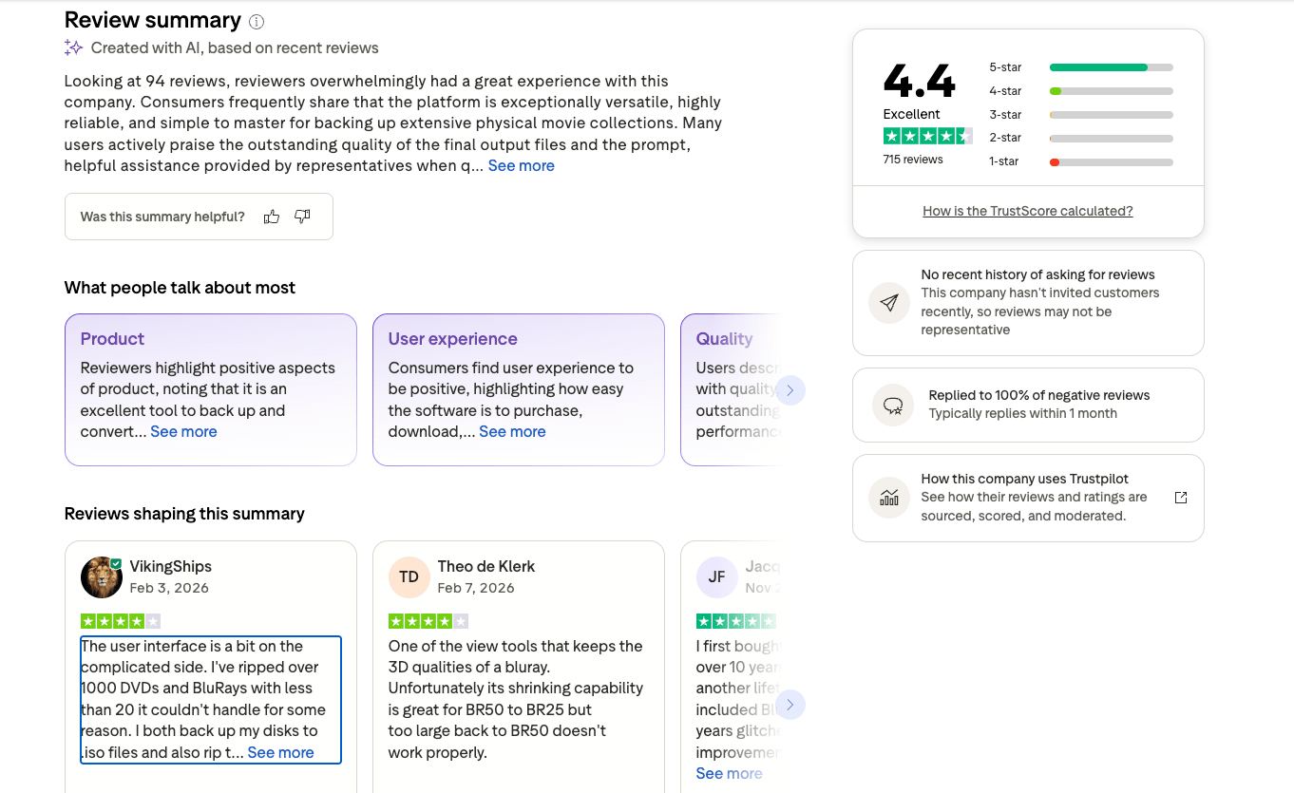Show next reviews with carousel arrow
The width and height of the screenshot is (1294, 793).
(790, 705)
